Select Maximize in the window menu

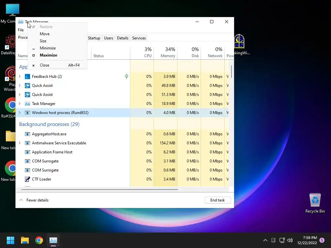[57, 55]
